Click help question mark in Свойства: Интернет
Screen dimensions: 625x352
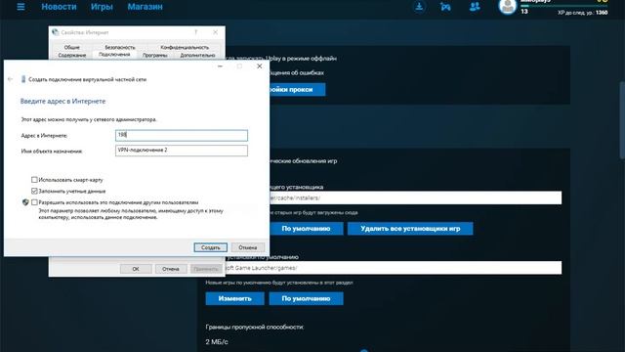(195, 32)
